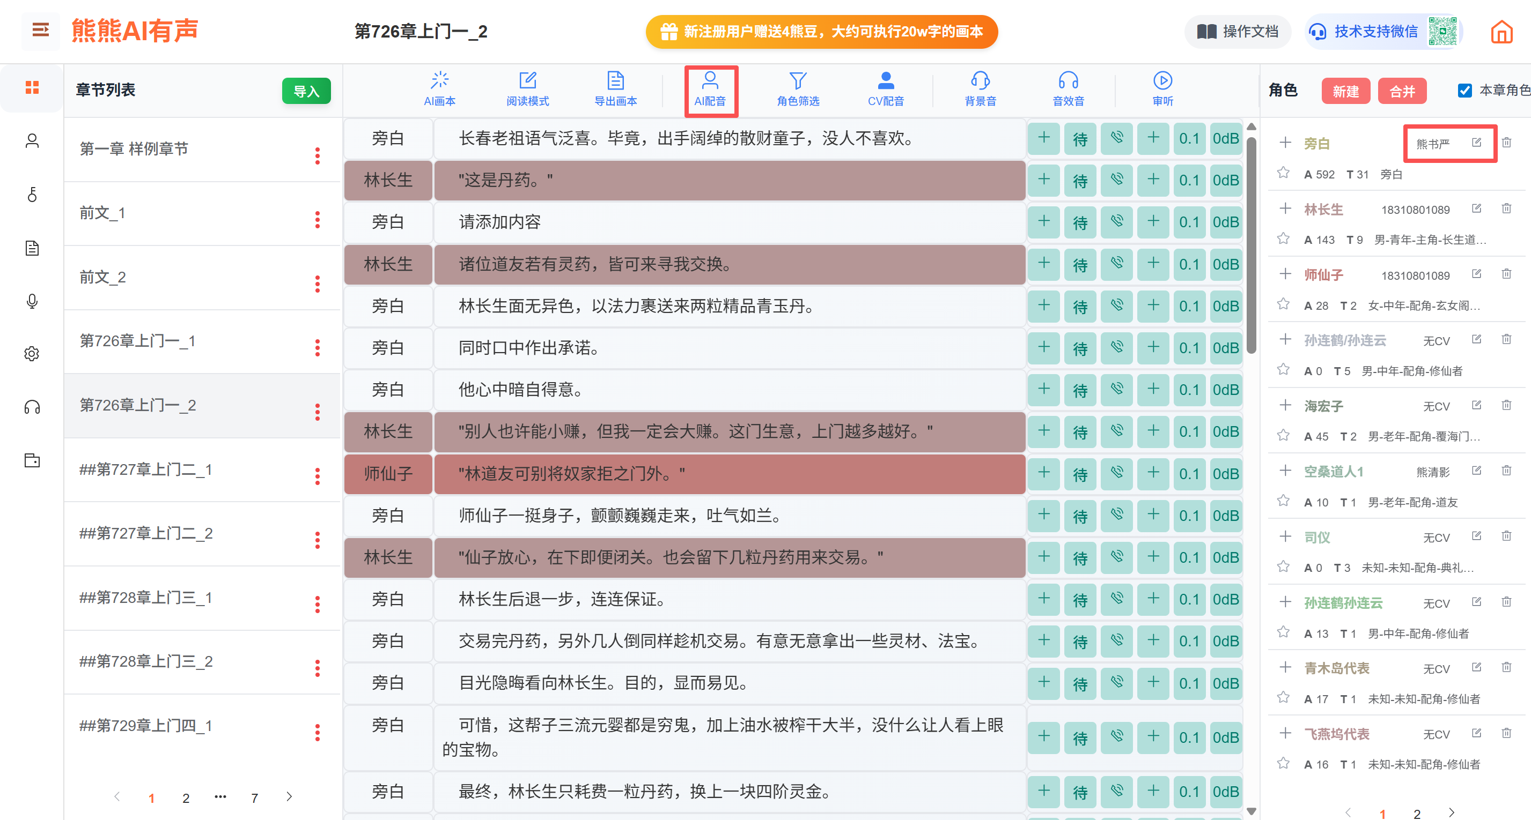1531x820 pixels.
Task: Open the AI画本 tool
Action: [x=439, y=88]
